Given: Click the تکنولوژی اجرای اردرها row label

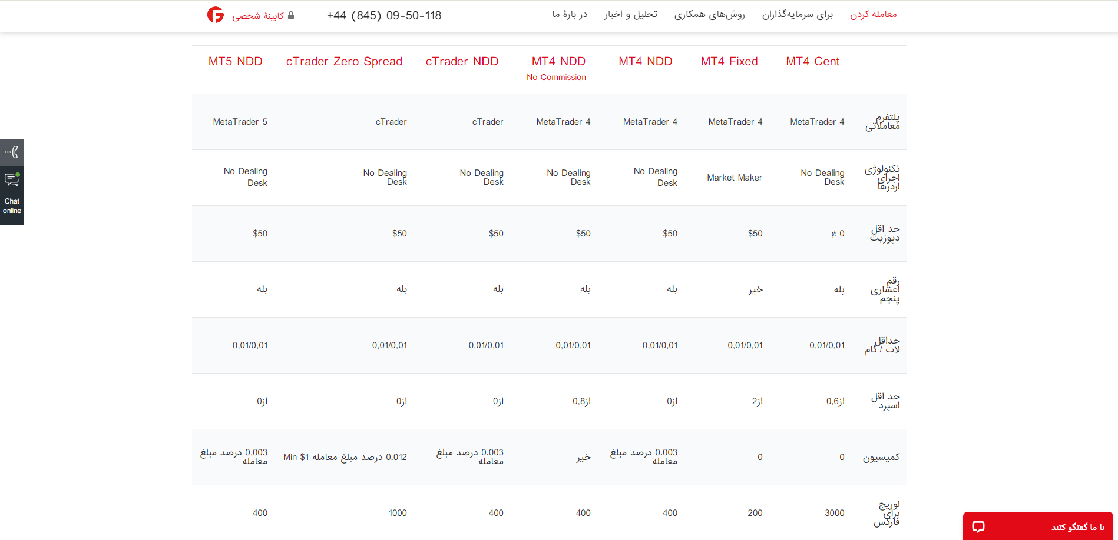Looking at the screenshot, I should pyautogui.click(x=882, y=178).
